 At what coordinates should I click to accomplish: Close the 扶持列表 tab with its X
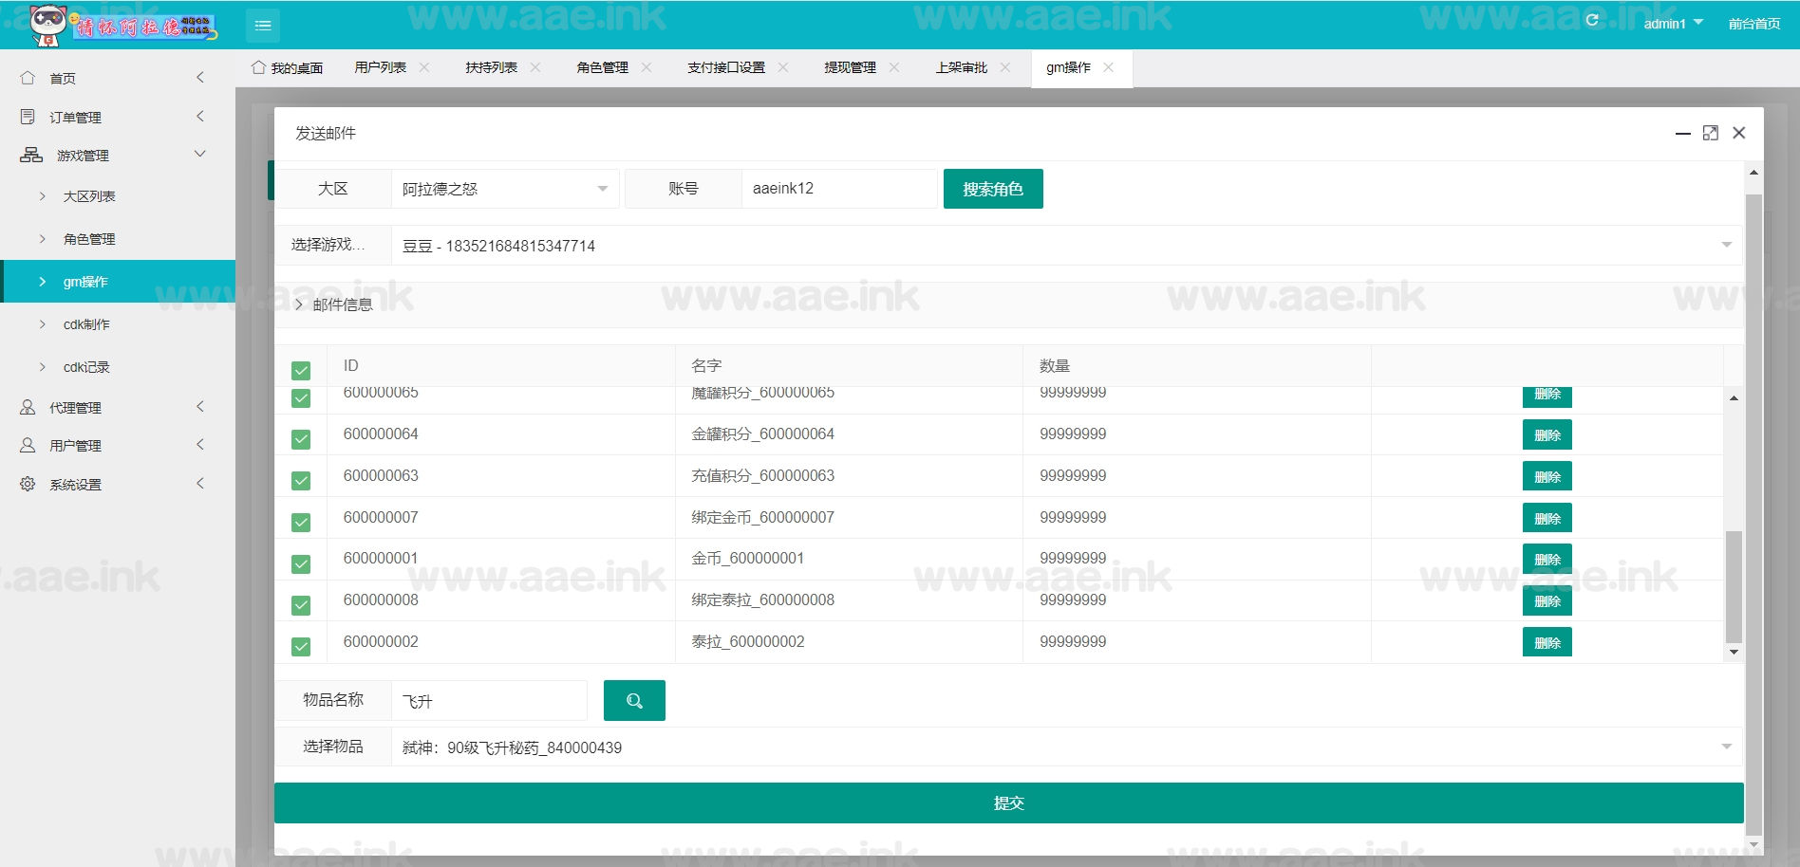[x=535, y=67]
